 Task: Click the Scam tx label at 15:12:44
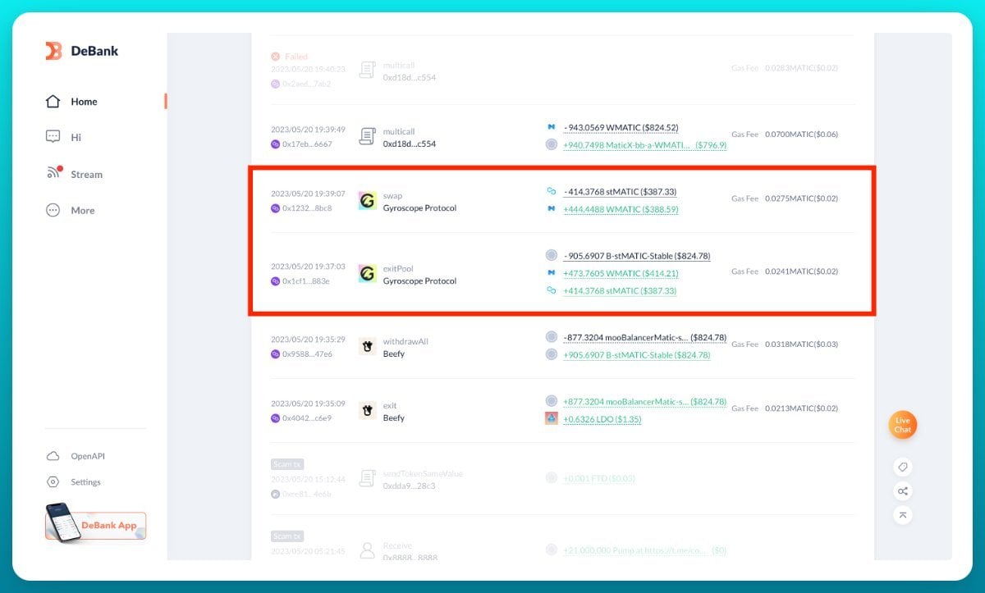pos(287,464)
